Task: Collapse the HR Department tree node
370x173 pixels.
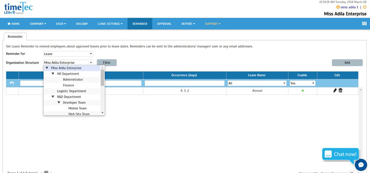Action: coord(53,74)
